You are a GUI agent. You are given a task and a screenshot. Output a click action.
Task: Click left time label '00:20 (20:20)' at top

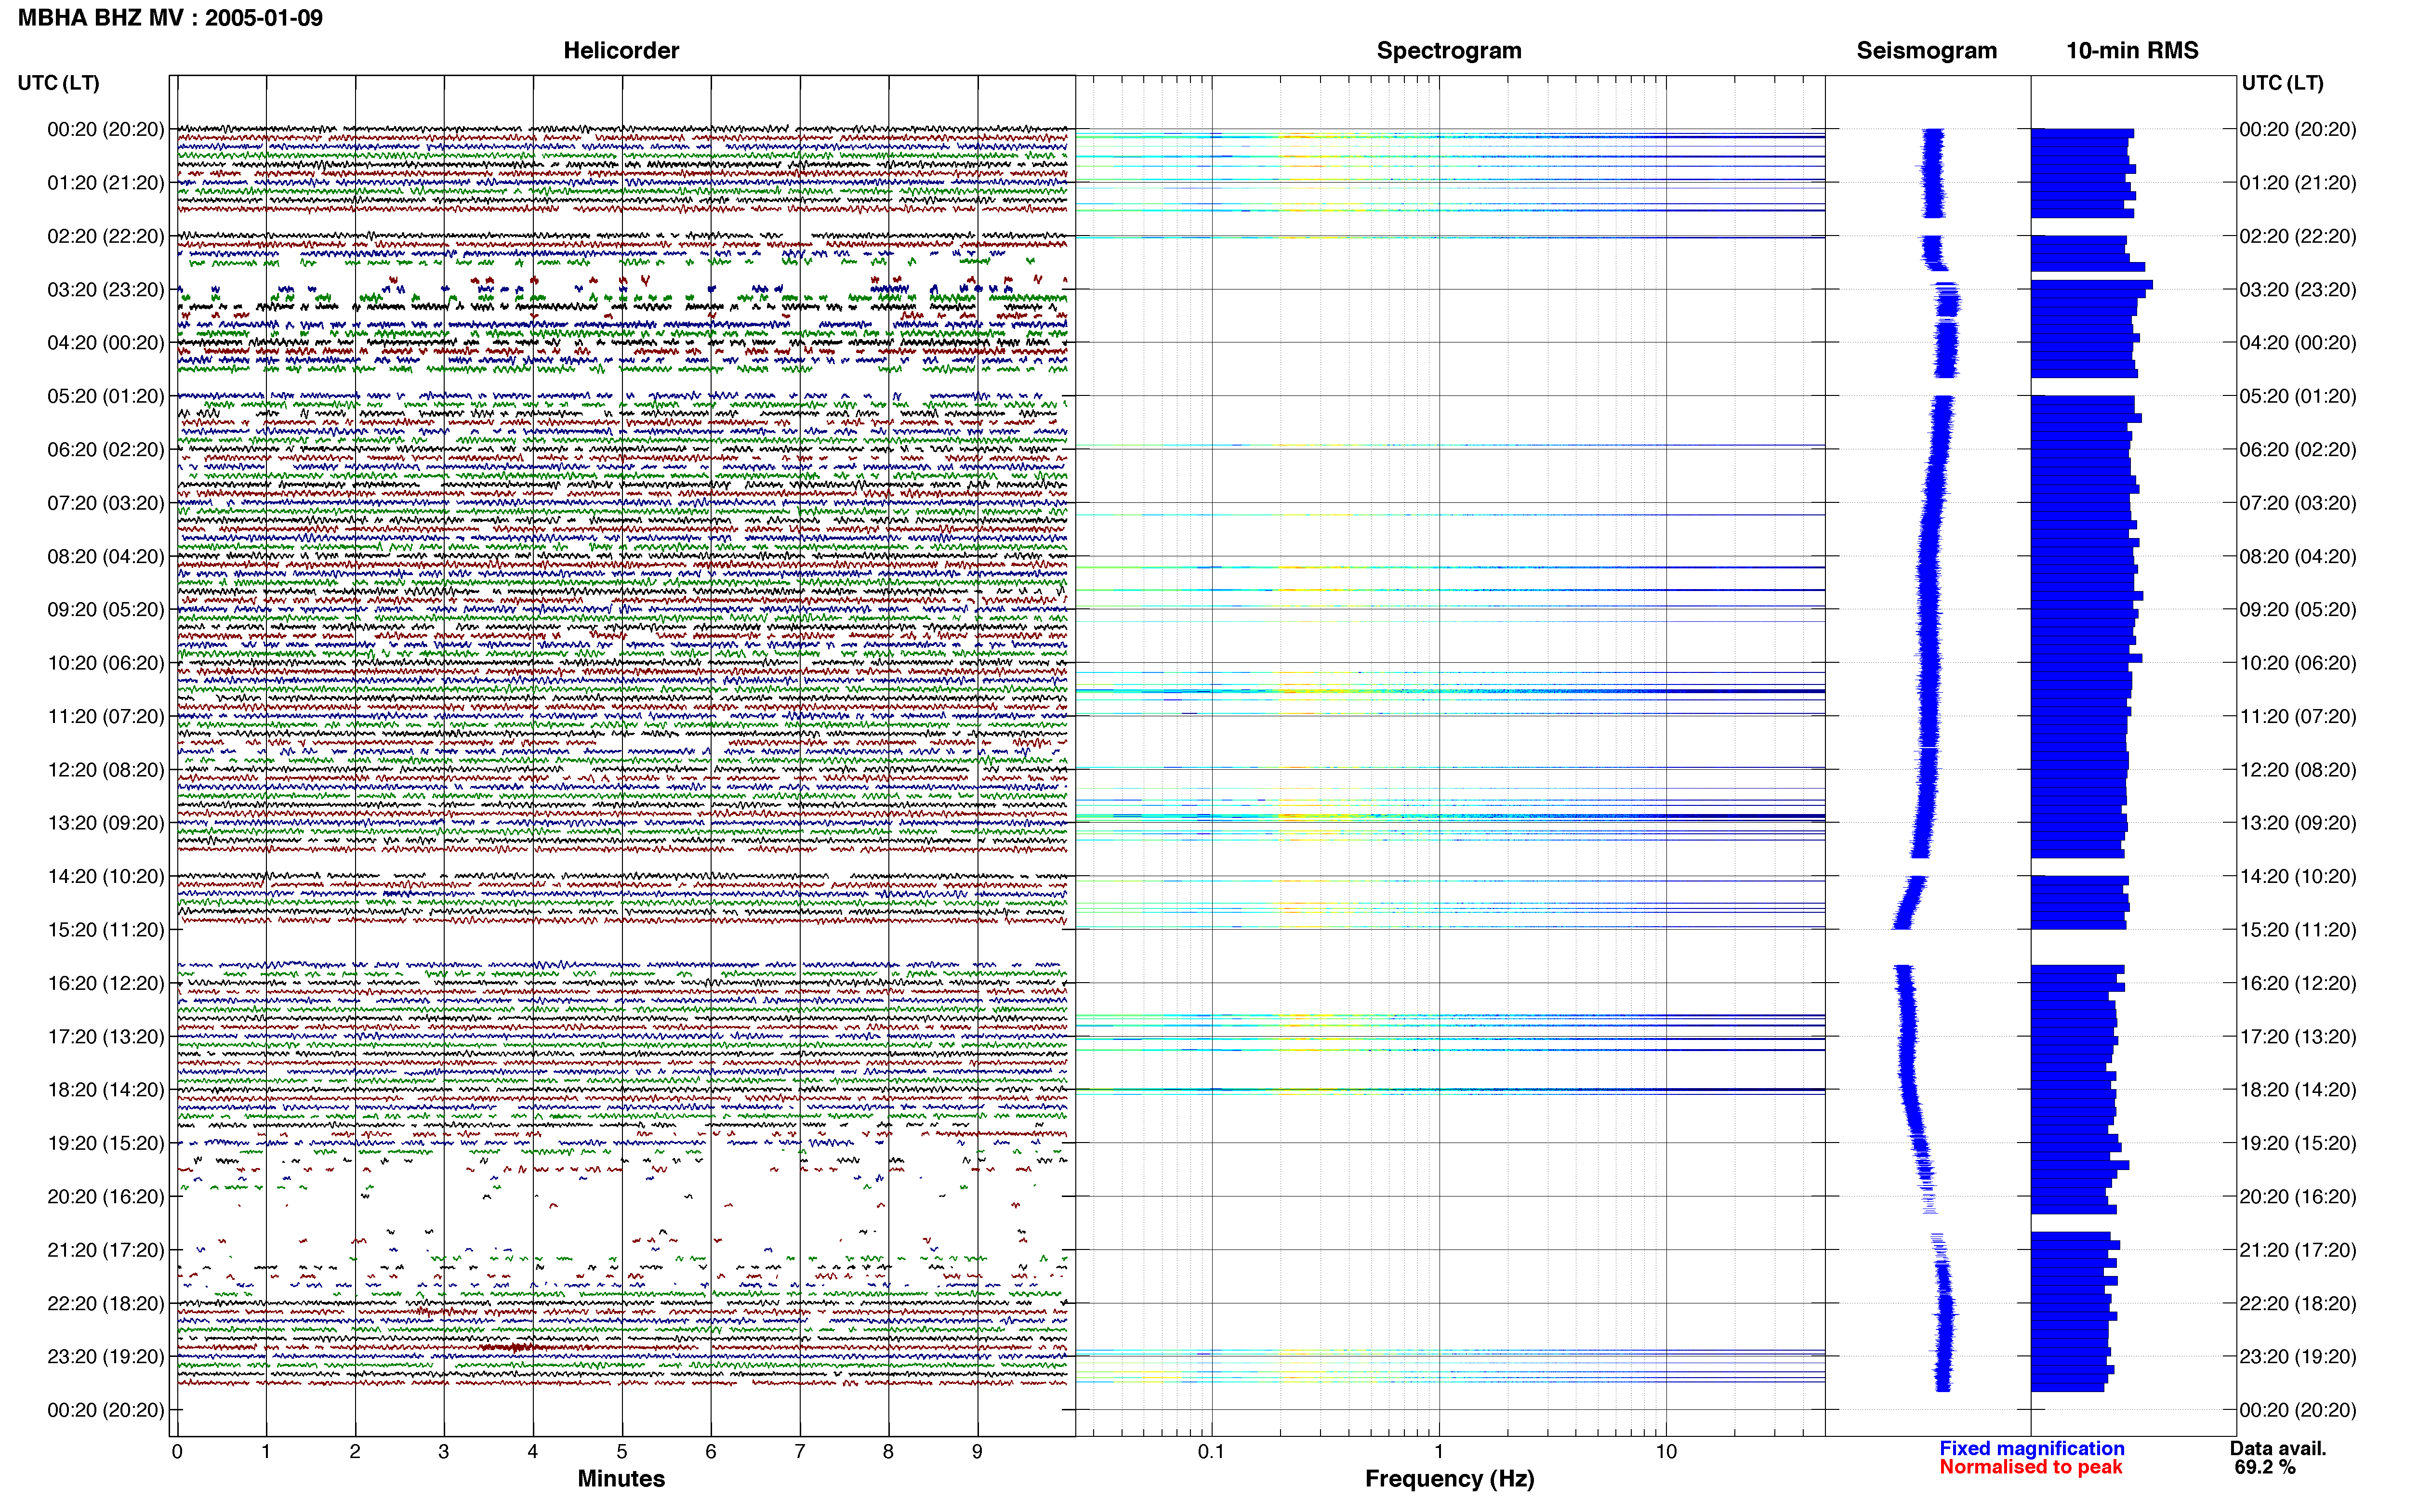point(105,129)
